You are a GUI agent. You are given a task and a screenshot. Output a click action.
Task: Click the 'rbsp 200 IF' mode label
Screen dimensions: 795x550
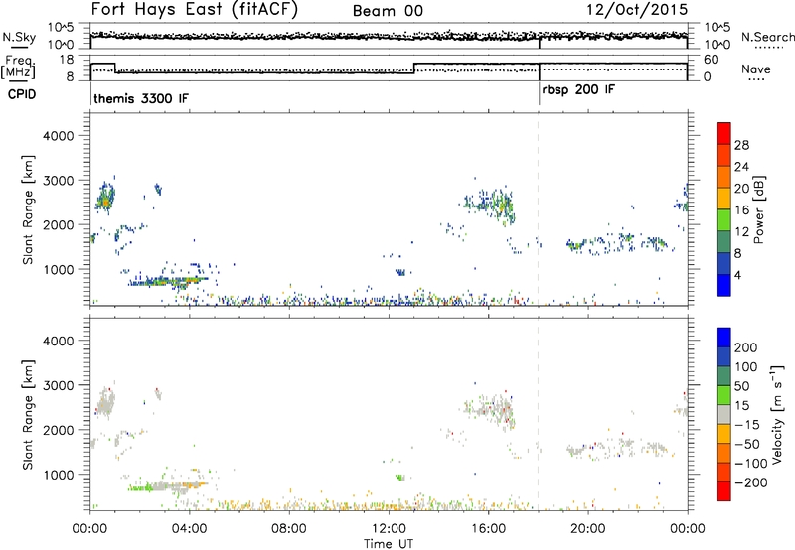578,90
